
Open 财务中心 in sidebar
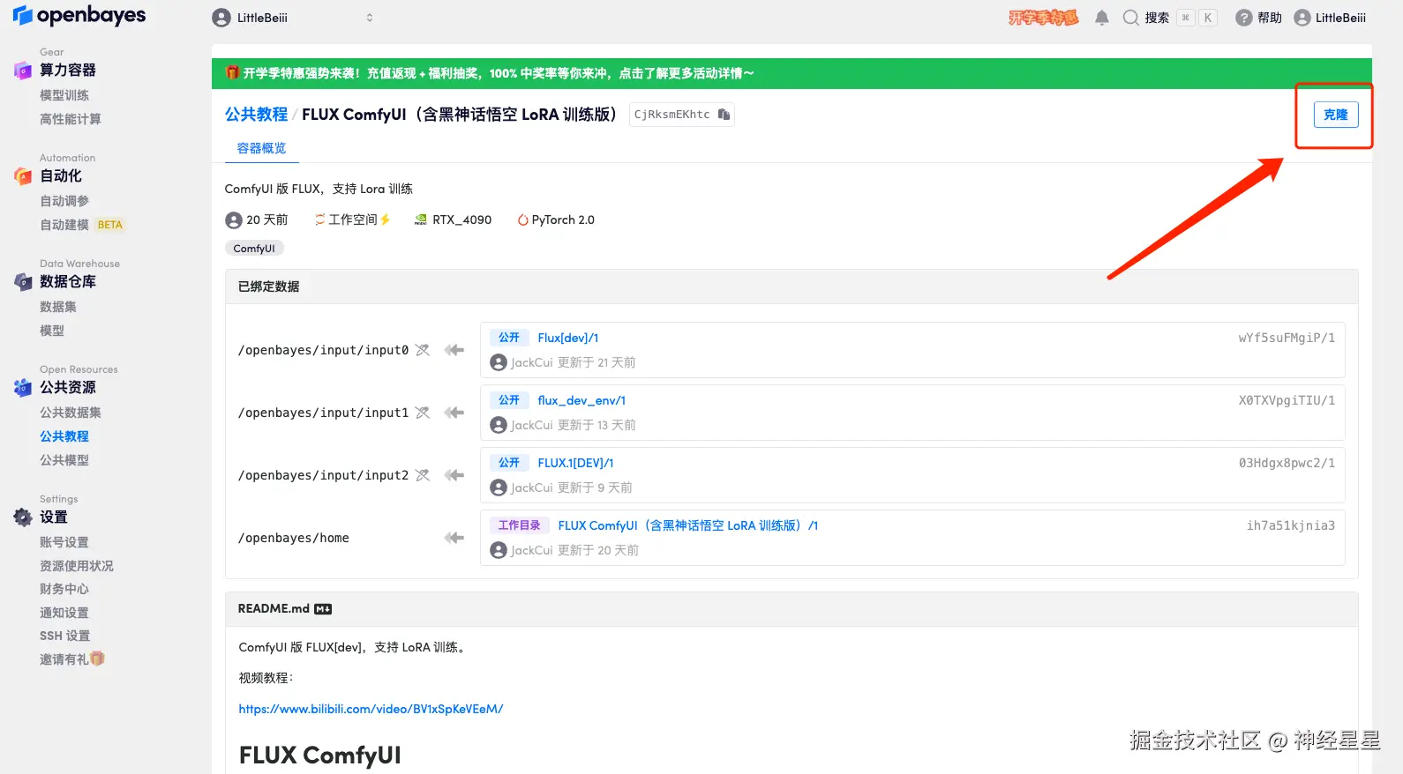click(x=64, y=589)
